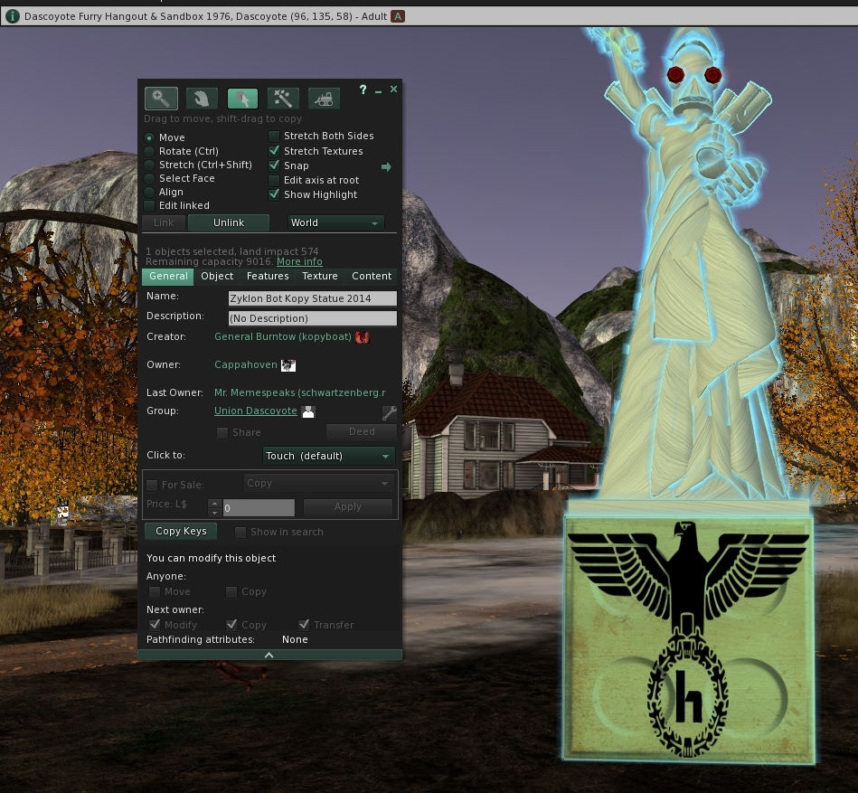Toggle the Snap checkbox
Viewport: 858px width, 793px height.
pyautogui.click(x=274, y=165)
